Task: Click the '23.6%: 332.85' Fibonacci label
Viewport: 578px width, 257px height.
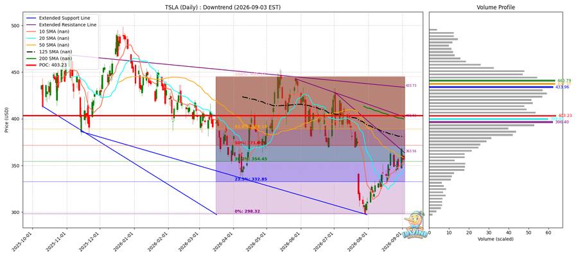Action: pyautogui.click(x=250, y=179)
